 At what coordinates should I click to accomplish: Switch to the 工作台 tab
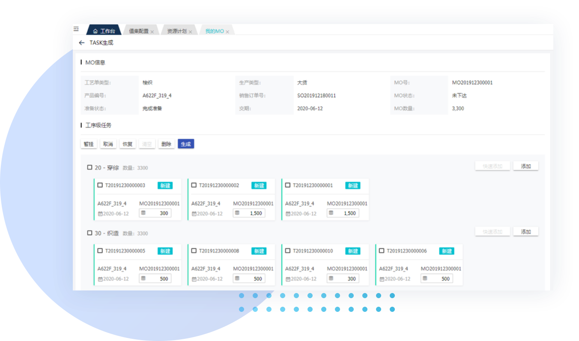104,31
